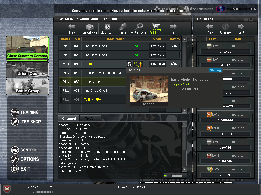
Task: Sort rooms by Mode column header
Action: 157,39
